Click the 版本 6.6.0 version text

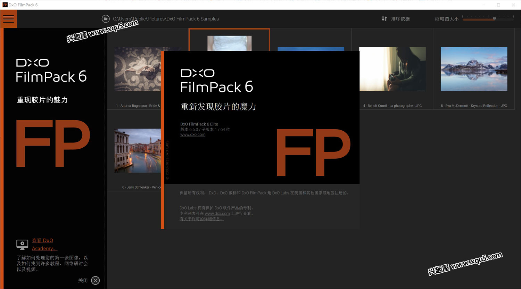(205, 129)
